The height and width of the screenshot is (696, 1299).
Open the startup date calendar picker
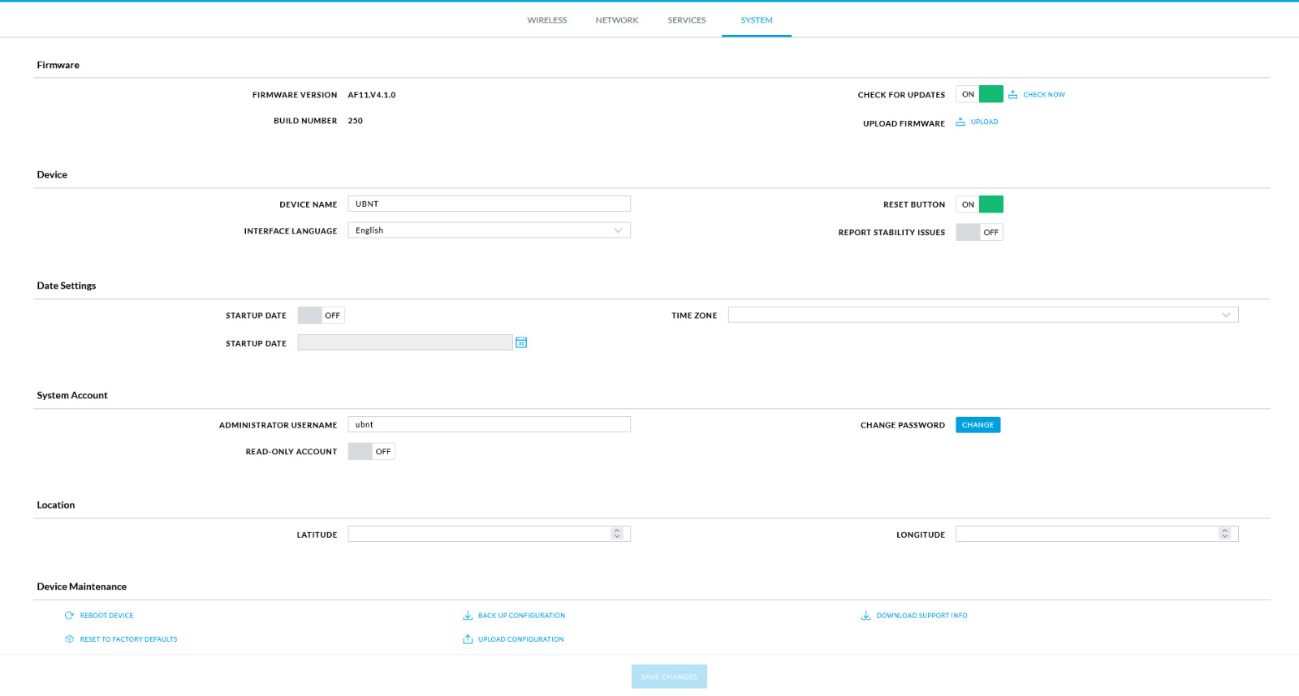521,342
